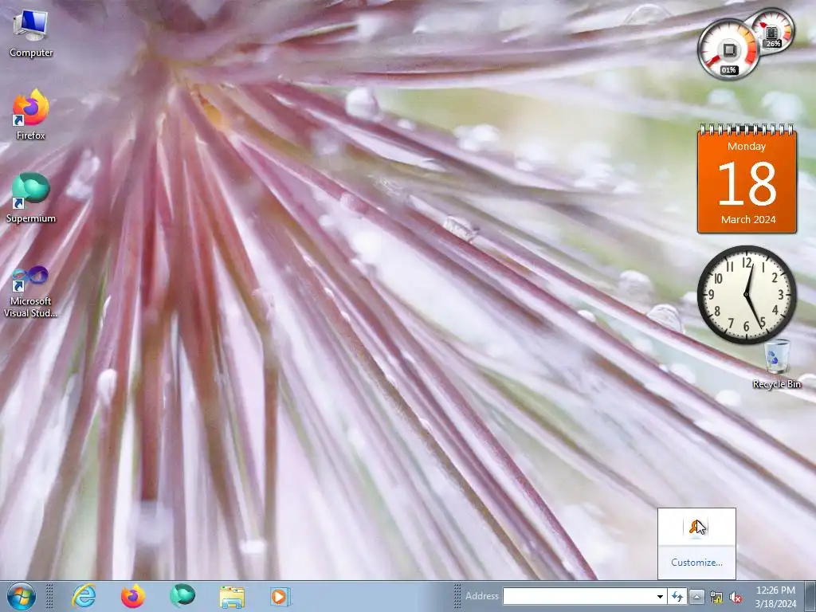Click the CPU meter gadget dial
This screenshot has height=612, width=816.
click(x=728, y=49)
